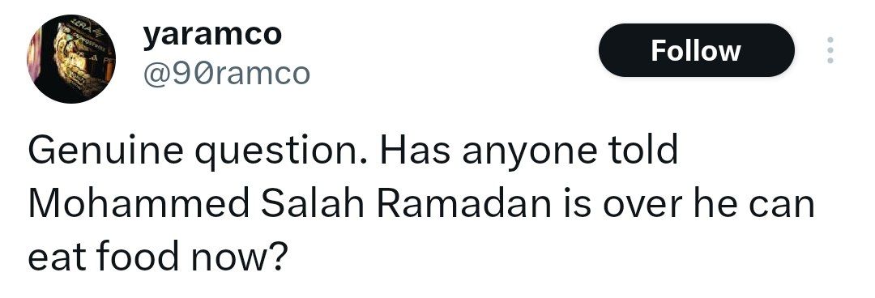Click the word 'Genuine' in the tweet
Screen dimensions: 875x298
click(x=105, y=151)
